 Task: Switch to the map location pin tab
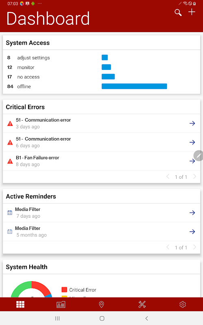(x=101, y=304)
